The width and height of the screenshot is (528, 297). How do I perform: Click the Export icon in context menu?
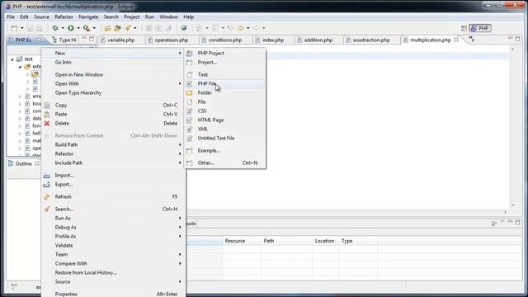(x=47, y=185)
